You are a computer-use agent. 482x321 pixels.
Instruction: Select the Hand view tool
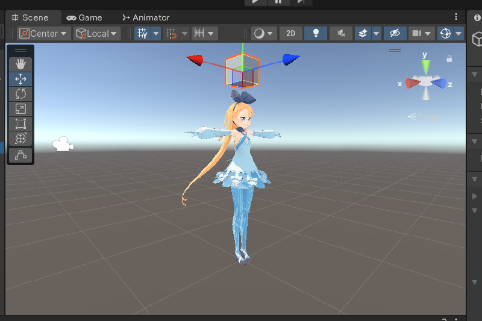coord(20,64)
